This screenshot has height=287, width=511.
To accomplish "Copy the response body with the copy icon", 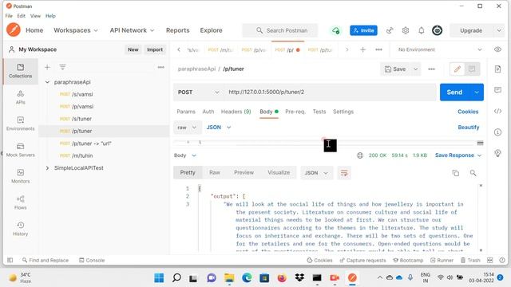I will [x=456, y=173].
